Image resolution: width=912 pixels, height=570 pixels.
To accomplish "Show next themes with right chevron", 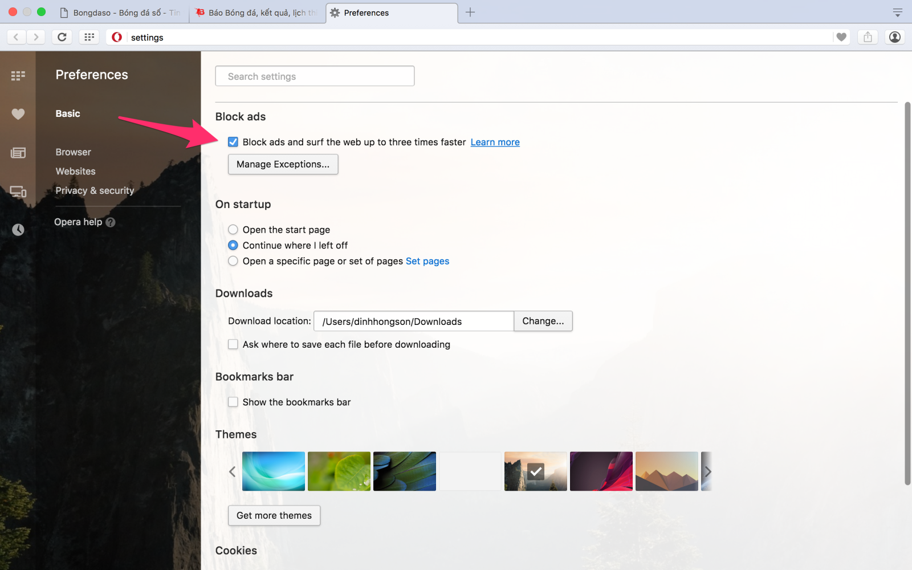I will point(707,471).
